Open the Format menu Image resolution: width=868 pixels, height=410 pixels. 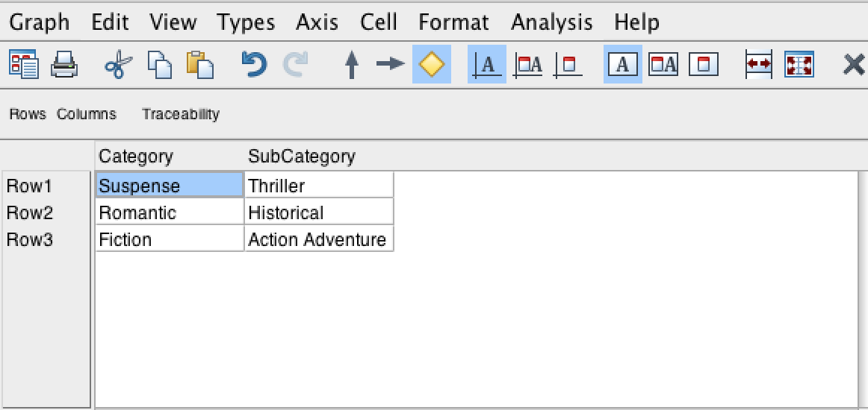[453, 22]
